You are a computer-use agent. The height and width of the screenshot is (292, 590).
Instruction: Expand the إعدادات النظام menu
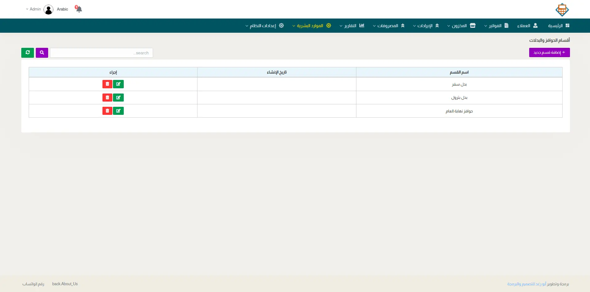(264, 26)
